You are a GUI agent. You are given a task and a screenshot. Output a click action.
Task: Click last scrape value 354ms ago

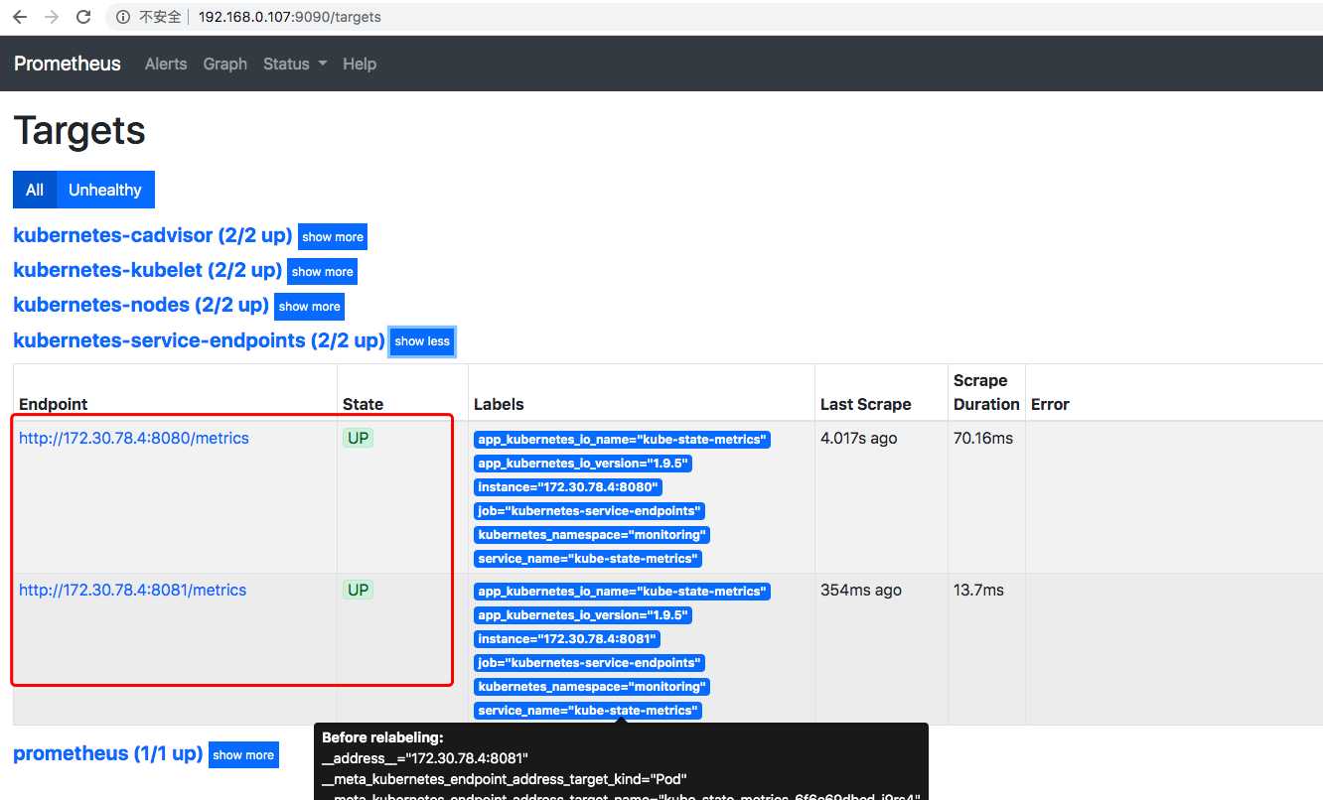pos(861,590)
